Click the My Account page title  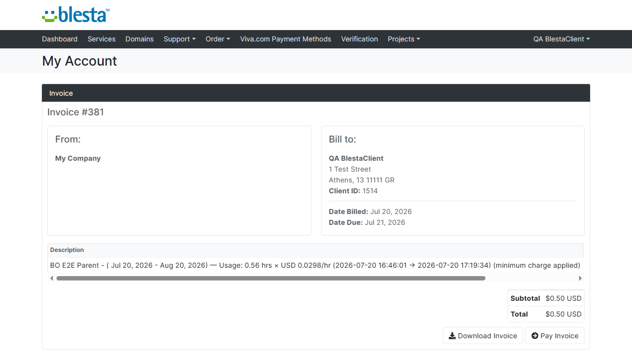coord(79,61)
